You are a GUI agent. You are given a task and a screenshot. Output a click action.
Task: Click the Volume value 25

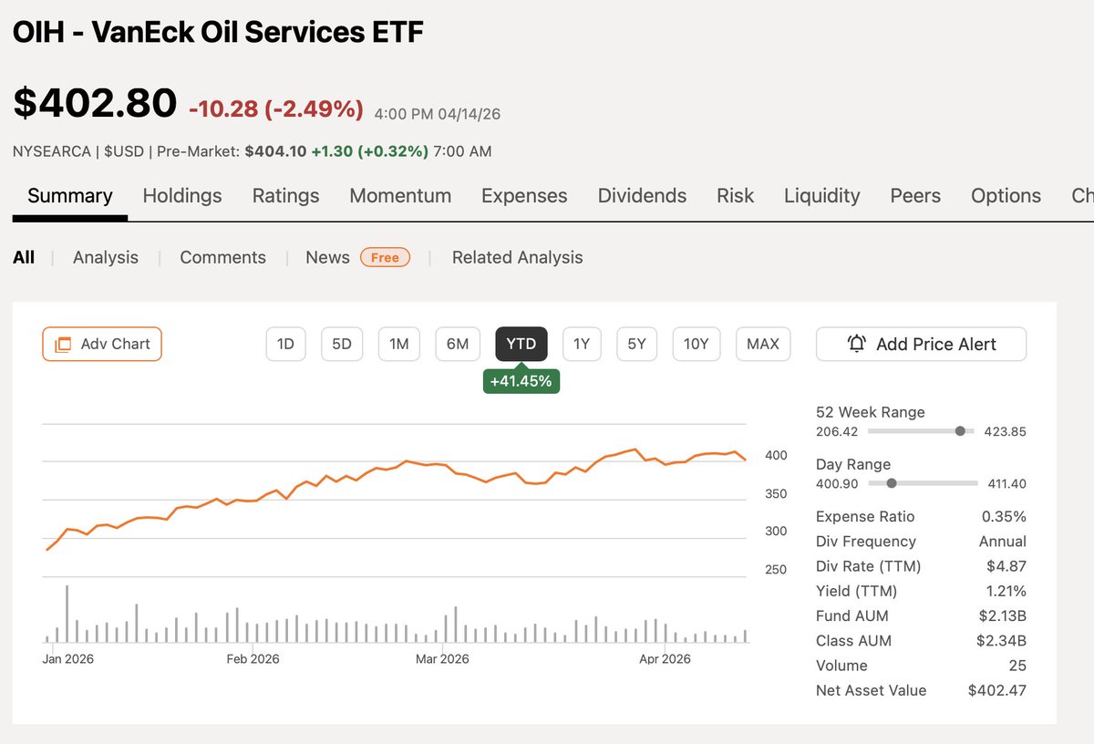[x=1017, y=666]
